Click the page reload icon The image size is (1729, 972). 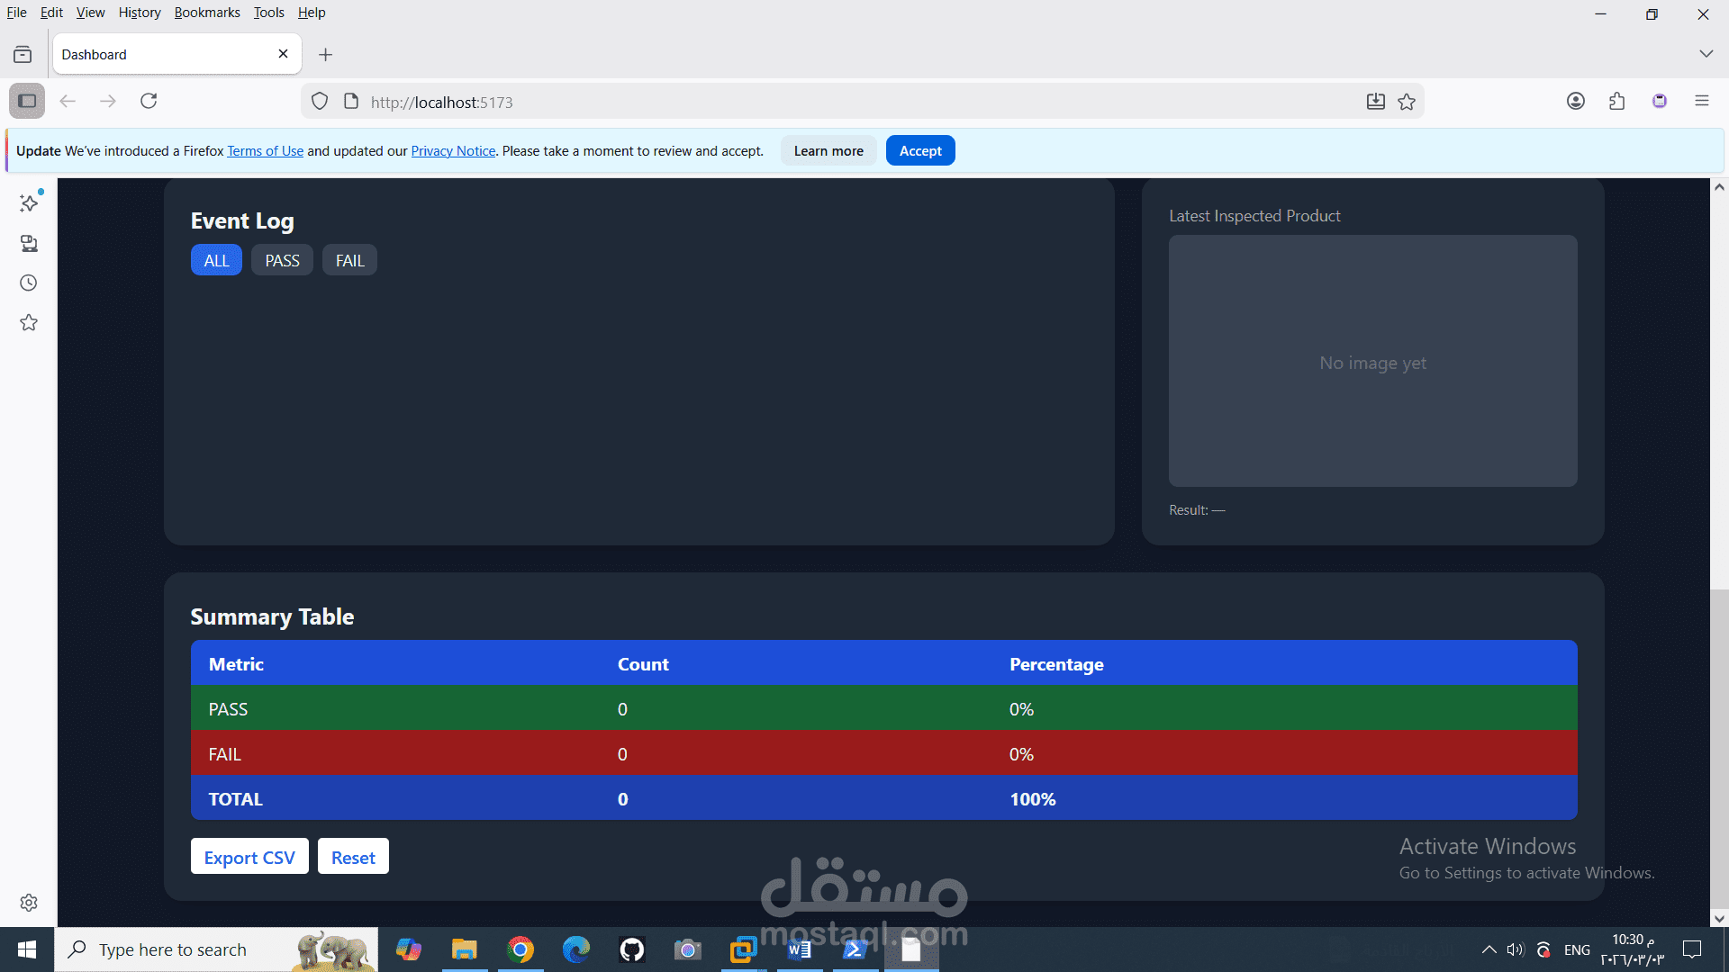[x=149, y=101]
